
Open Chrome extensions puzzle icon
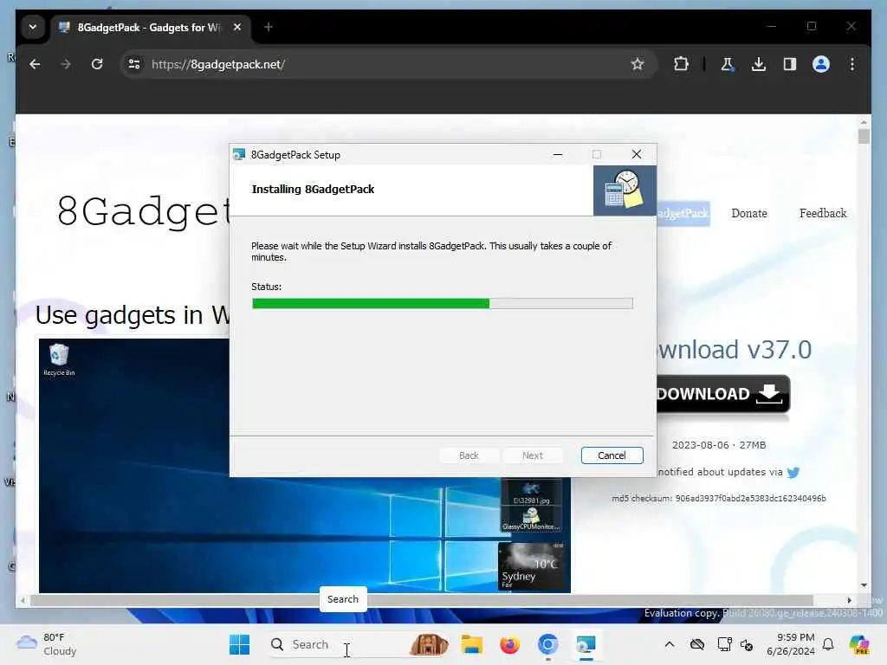coord(681,64)
